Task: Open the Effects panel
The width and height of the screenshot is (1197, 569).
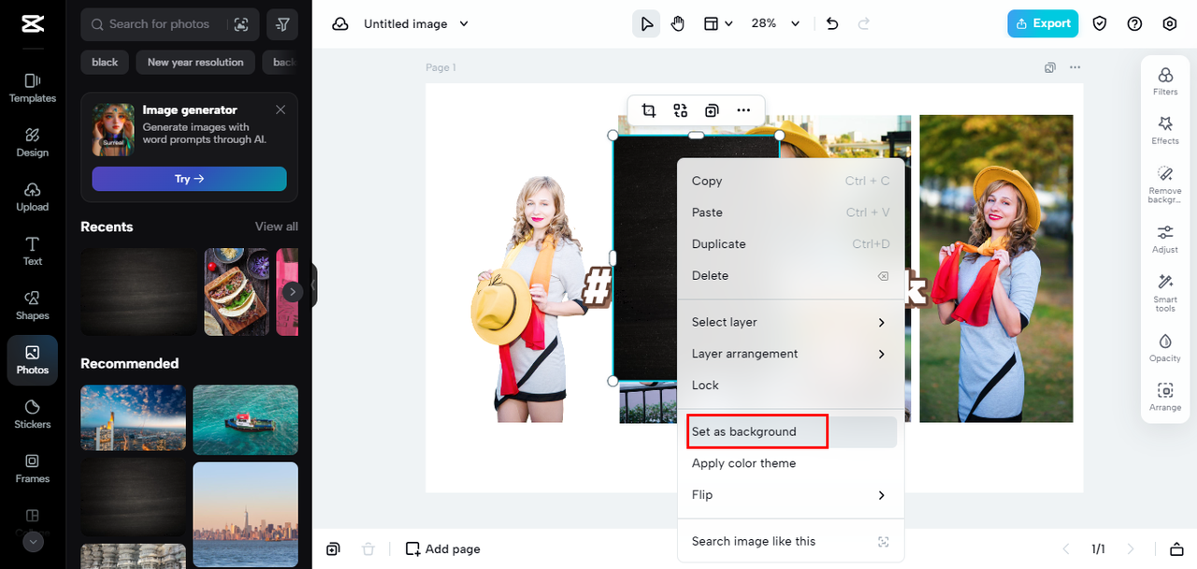Action: coord(1165,130)
